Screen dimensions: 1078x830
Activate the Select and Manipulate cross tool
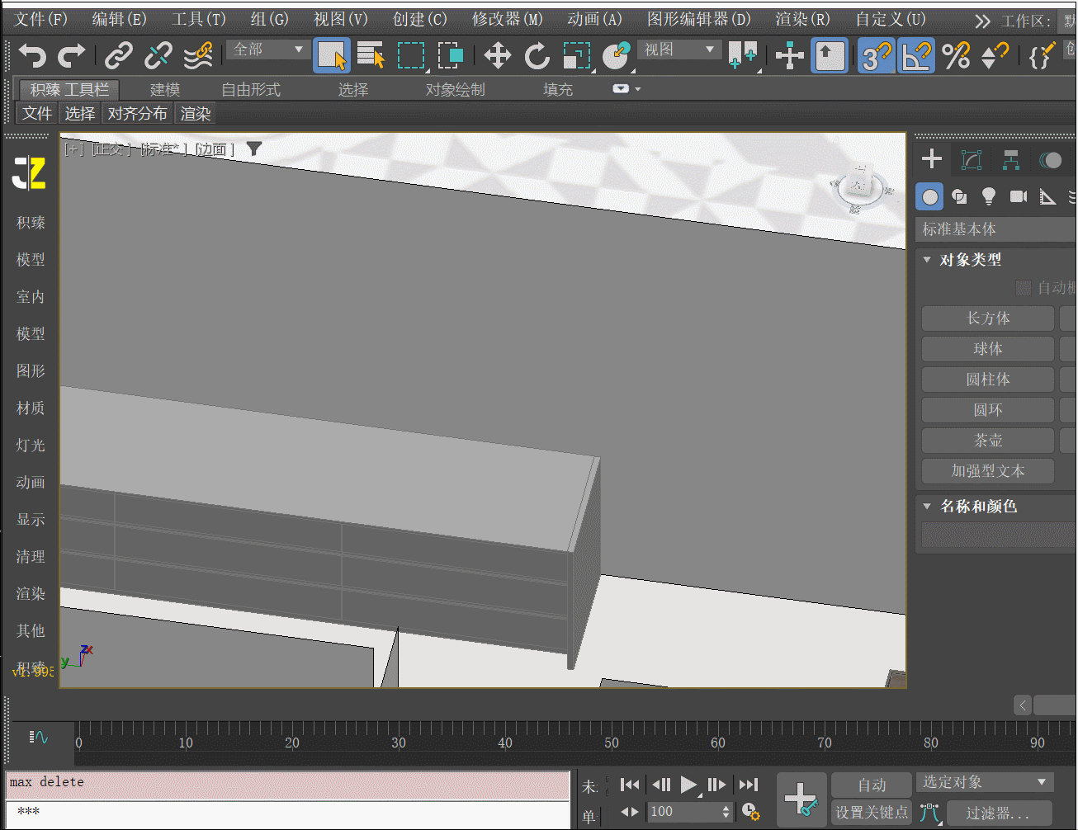point(790,56)
